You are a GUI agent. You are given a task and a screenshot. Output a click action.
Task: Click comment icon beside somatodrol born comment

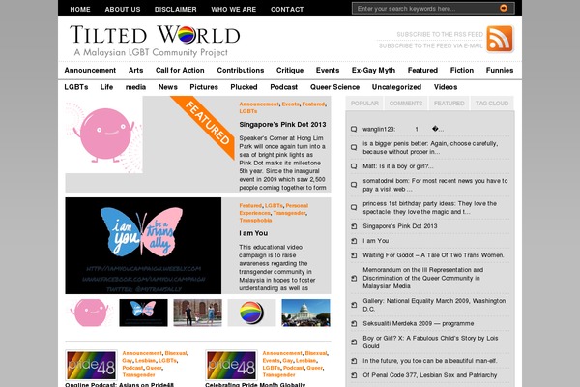point(354,185)
